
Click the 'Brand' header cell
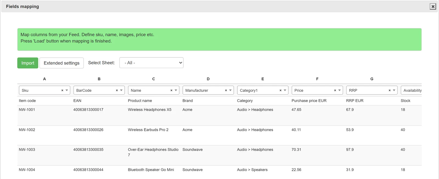(x=188, y=101)
